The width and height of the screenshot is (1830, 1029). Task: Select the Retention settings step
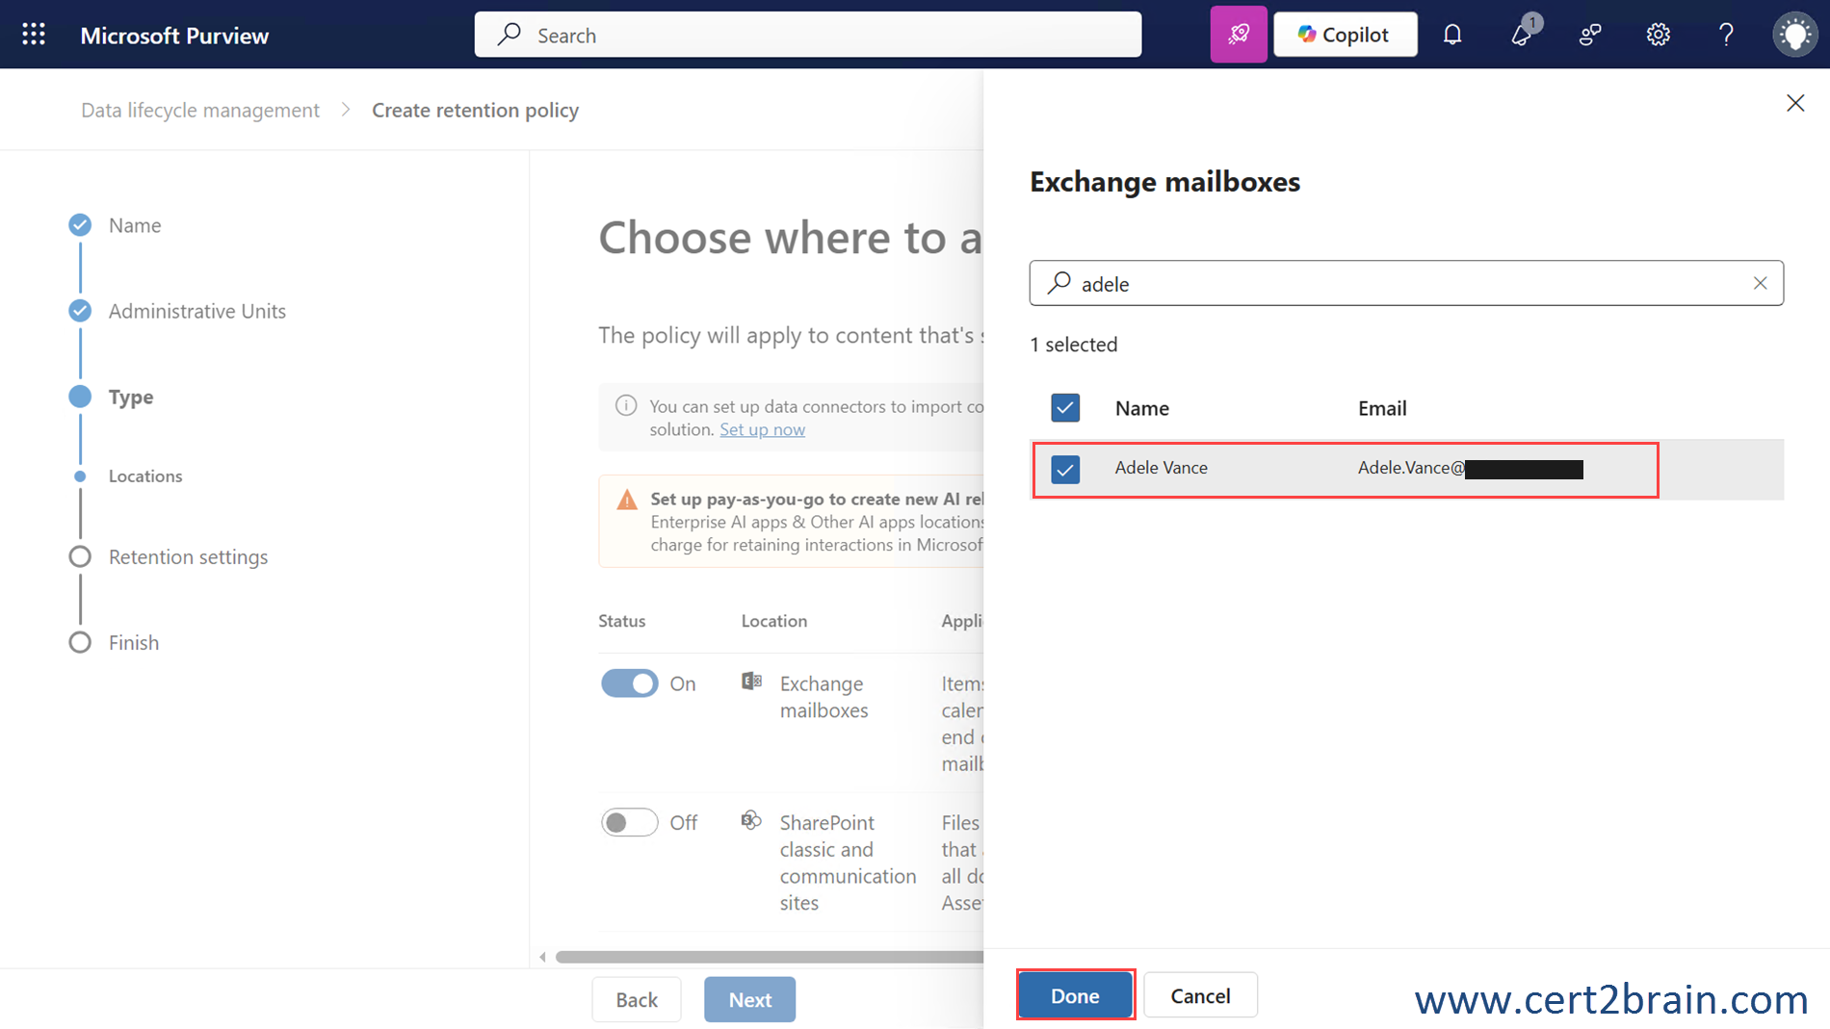click(188, 557)
